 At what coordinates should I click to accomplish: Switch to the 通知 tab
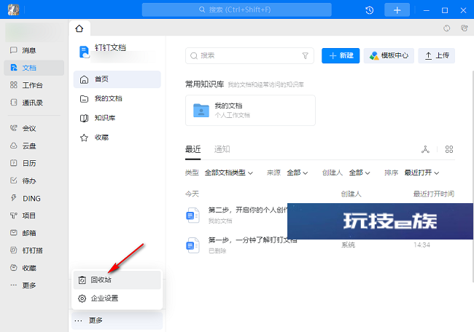click(x=222, y=149)
